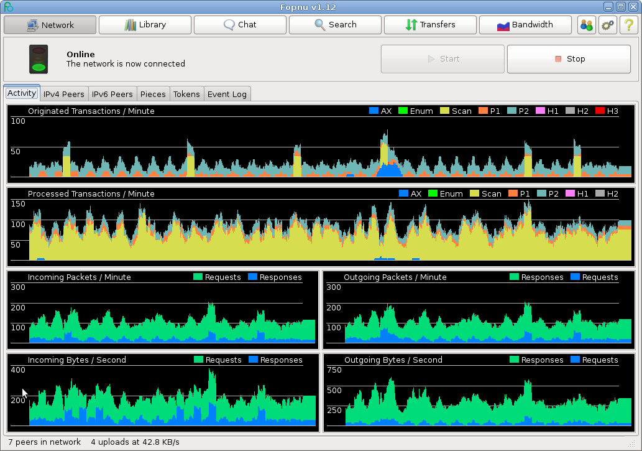Open settings with the gears icon
The width and height of the screenshot is (642, 451).
607,25
